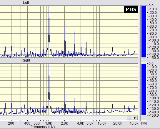Select the 3k harmonic peak in Left plot
The width and height of the screenshot is (160, 129).
point(74,43)
